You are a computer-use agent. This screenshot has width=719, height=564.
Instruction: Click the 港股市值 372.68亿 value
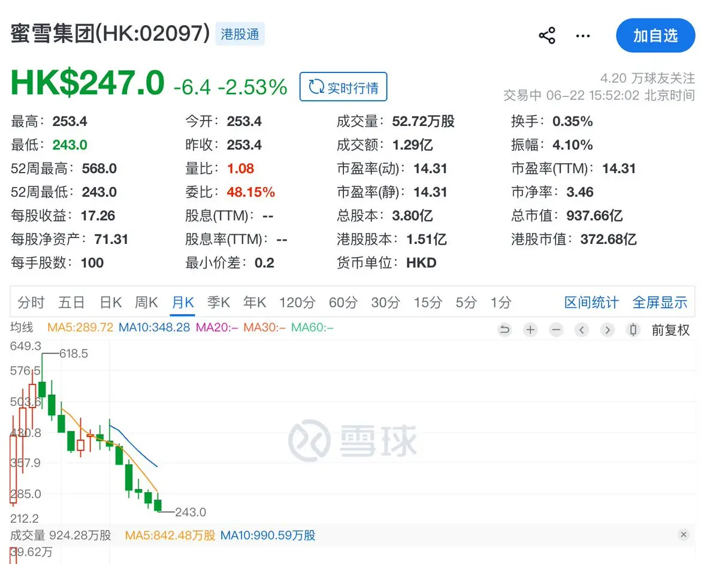609,240
